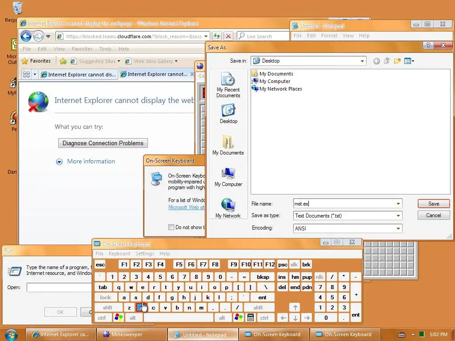Click the up arrow key on keyboard
The height and width of the screenshot is (341, 455).
(x=295, y=307)
